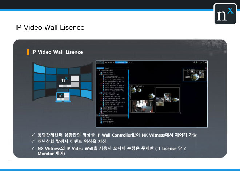Select the Pc 1 - Screen 2 label
Viewport: 240px width, 171px height.
[190, 70]
